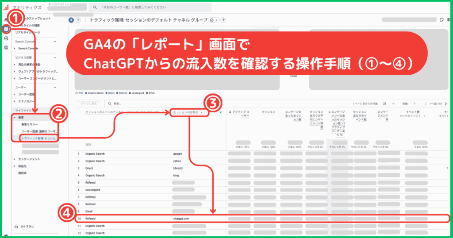This screenshot has width=453, height=238.
Task: Open the rows per page dropdown
Action: (389, 104)
